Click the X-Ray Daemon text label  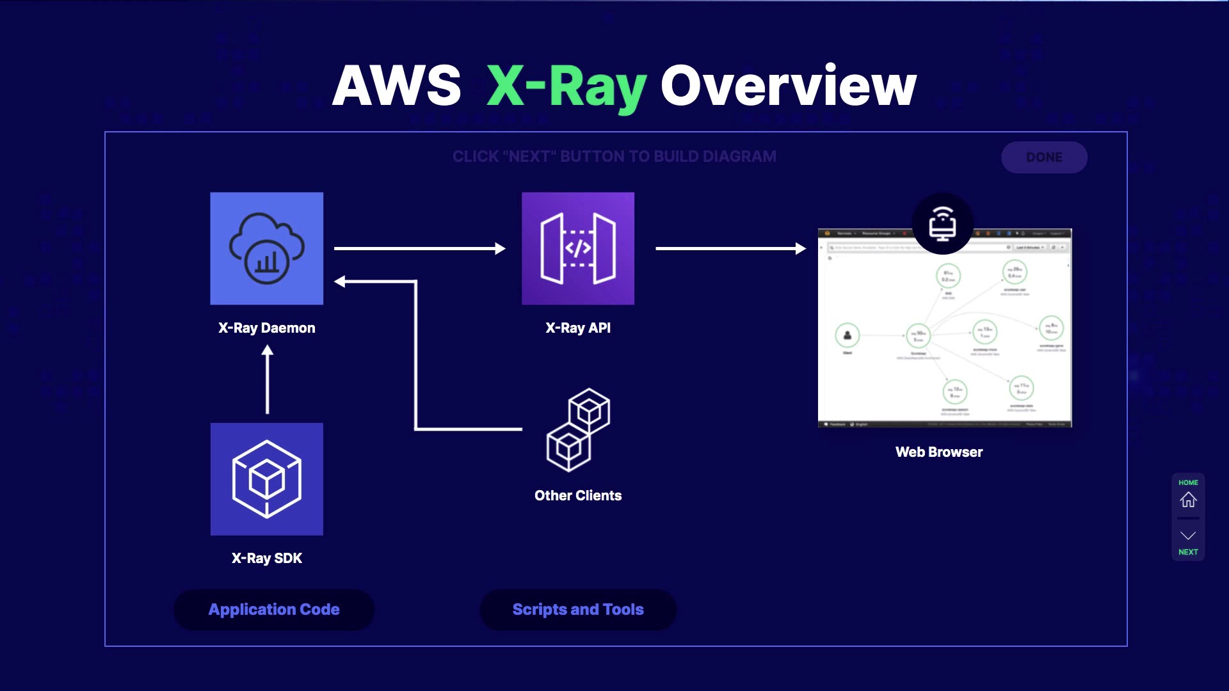coord(266,328)
